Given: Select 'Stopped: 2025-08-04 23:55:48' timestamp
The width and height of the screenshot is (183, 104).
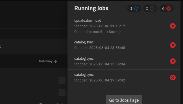Looking at the screenshot, I should 100,48.
